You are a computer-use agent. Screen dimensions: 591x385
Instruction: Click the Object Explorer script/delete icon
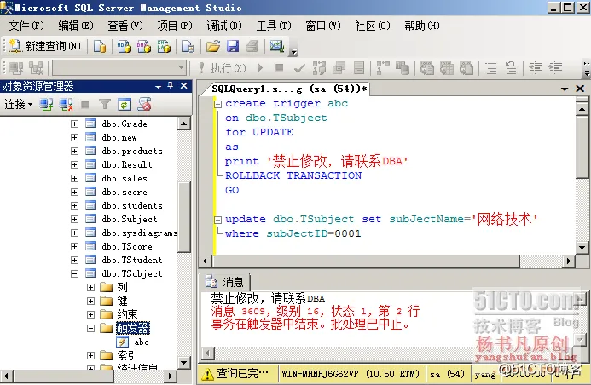click(144, 104)
